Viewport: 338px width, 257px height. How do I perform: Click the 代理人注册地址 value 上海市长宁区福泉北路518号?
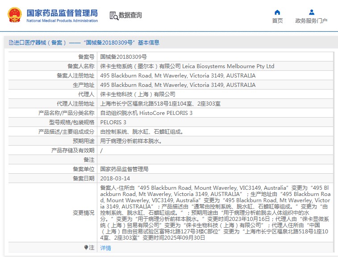point(160,104)
